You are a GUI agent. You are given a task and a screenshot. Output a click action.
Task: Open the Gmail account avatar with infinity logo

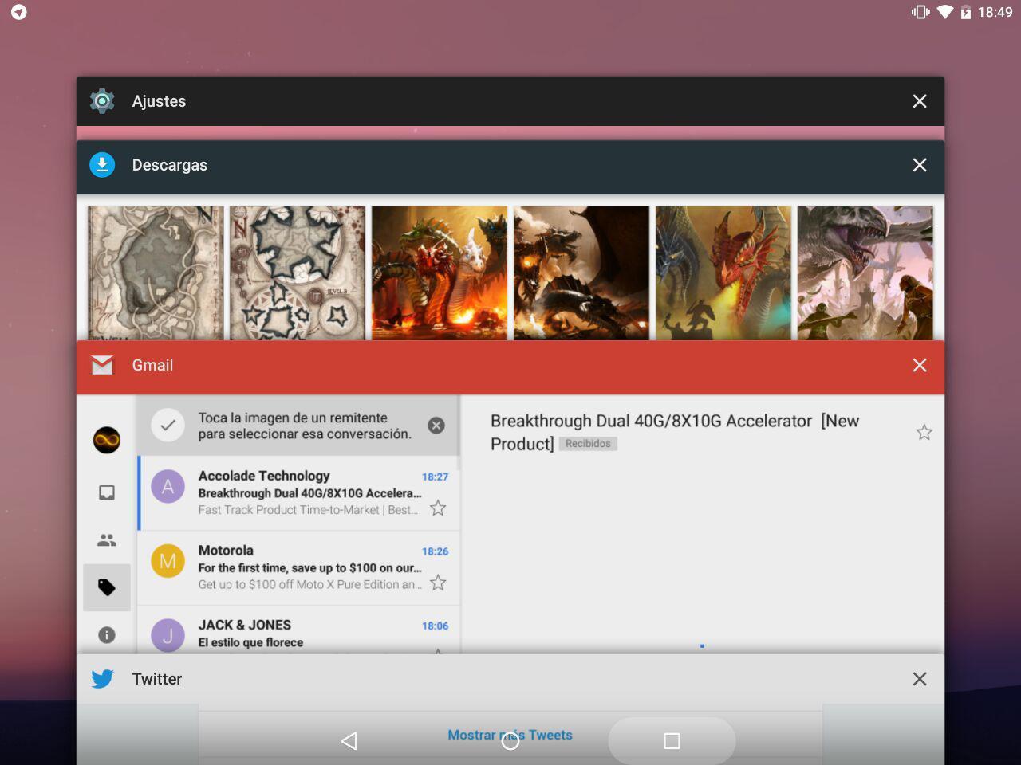(x=107, y=440)
